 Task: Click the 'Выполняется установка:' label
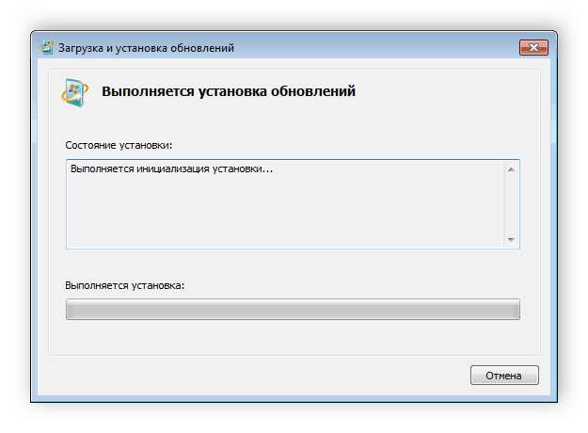click(125, 284)
